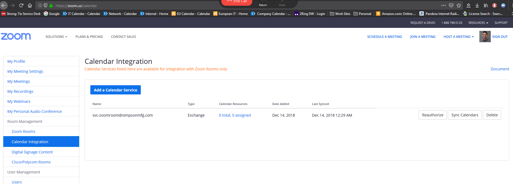Open Pandora Internet Radio bookmark

pos(439,14)
